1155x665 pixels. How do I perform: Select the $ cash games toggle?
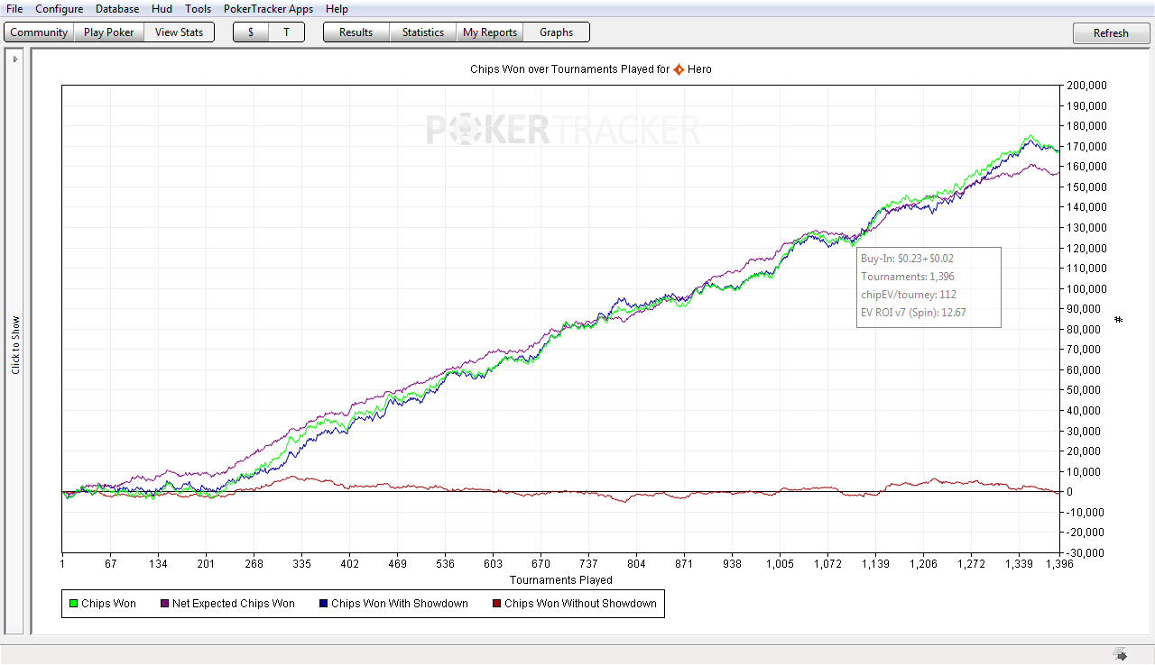(251, 32)
